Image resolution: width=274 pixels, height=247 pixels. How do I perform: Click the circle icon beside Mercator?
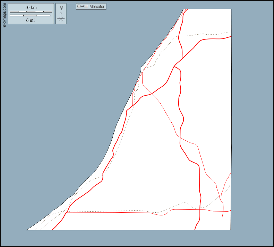point(79,7)
